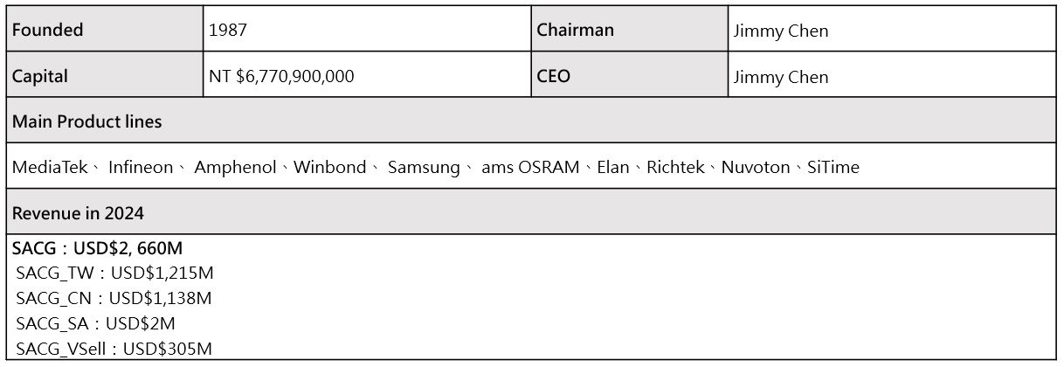Select Jimmy Chen in the CEO row
Viewport: 1064px width, 367px height.
pos(780,77)
